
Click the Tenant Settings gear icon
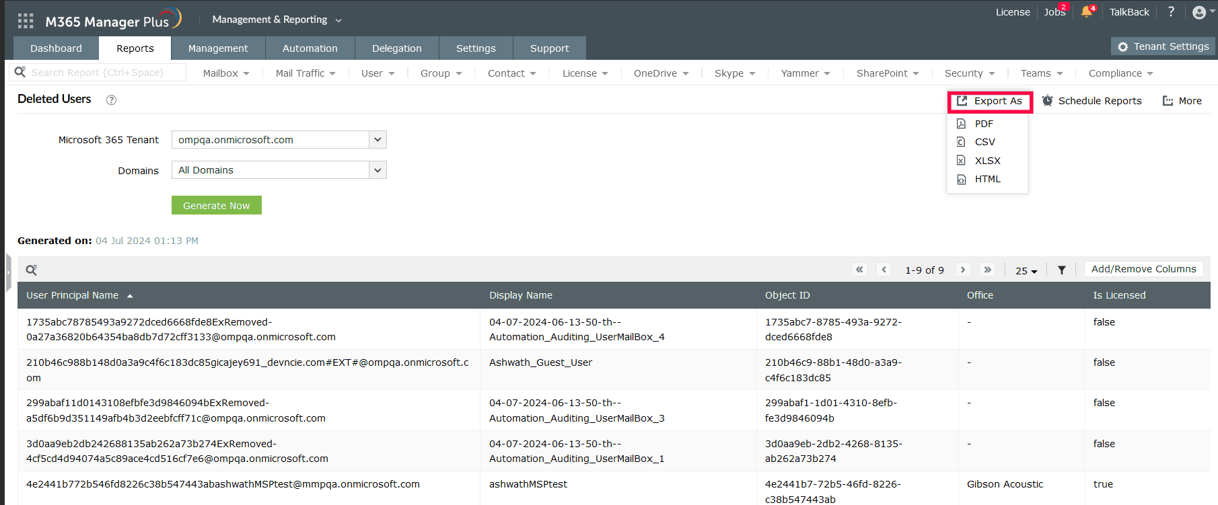(x=1122, y=47)
